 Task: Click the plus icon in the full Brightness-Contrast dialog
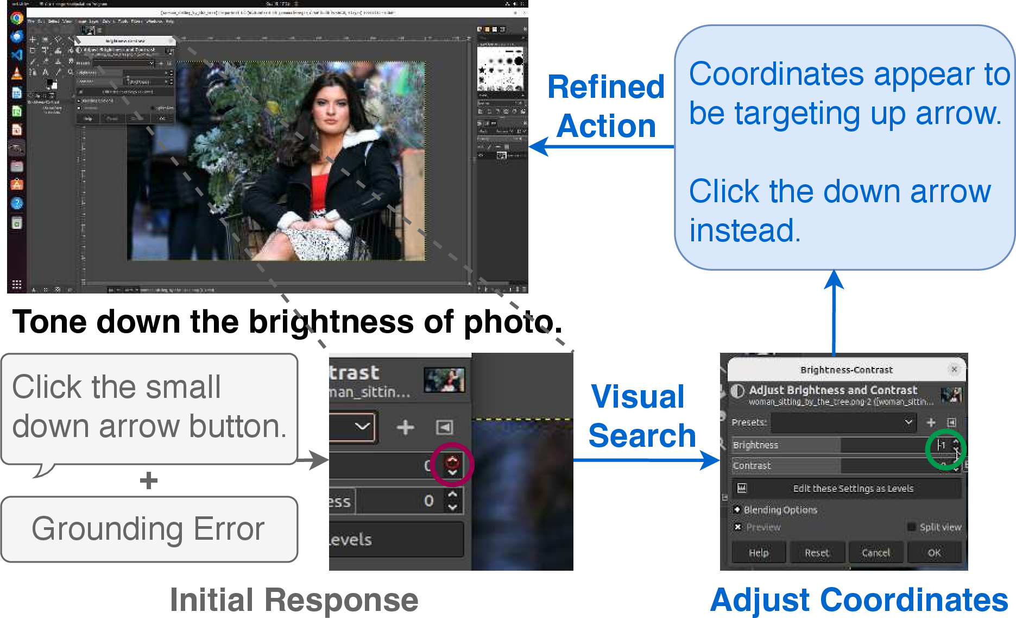931,422
